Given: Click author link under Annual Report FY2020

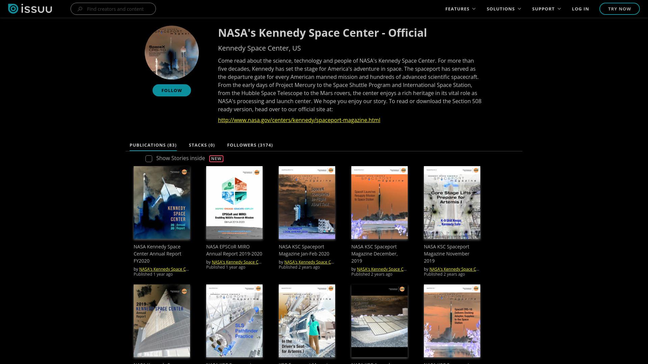Looking at the screenshot, I should coord(164,269).
